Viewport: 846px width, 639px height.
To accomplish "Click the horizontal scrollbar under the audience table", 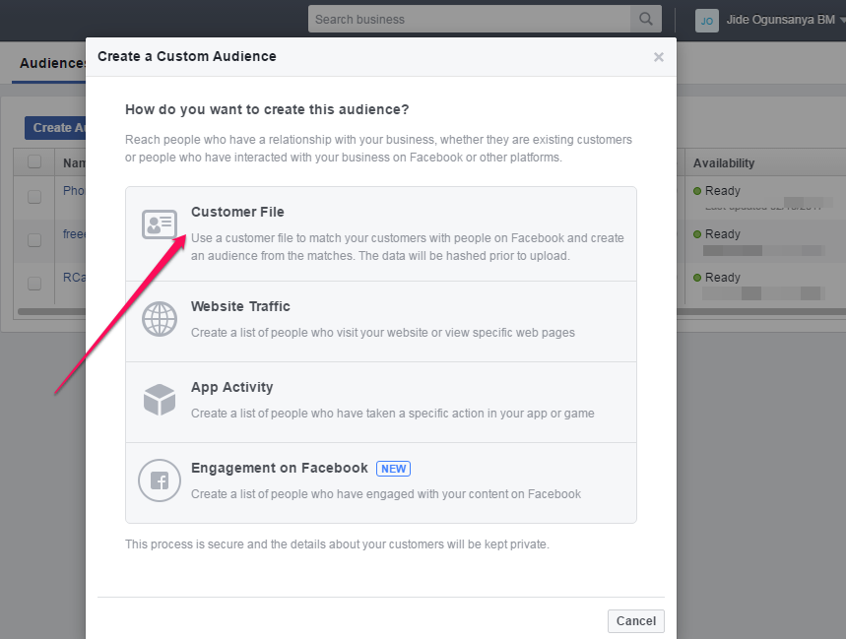I will (52, 311).
